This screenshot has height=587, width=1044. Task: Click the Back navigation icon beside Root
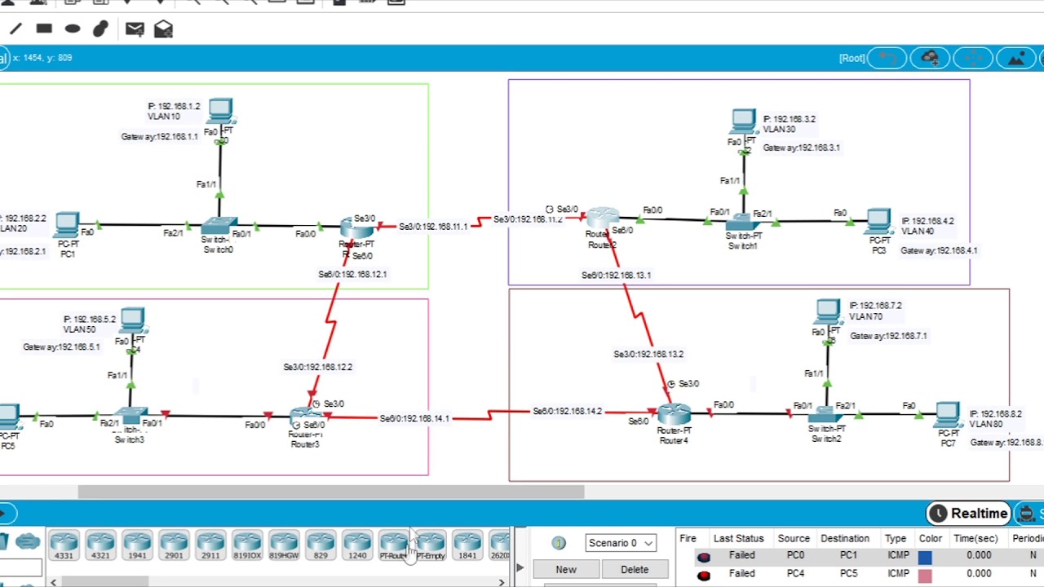pos(887,58)
